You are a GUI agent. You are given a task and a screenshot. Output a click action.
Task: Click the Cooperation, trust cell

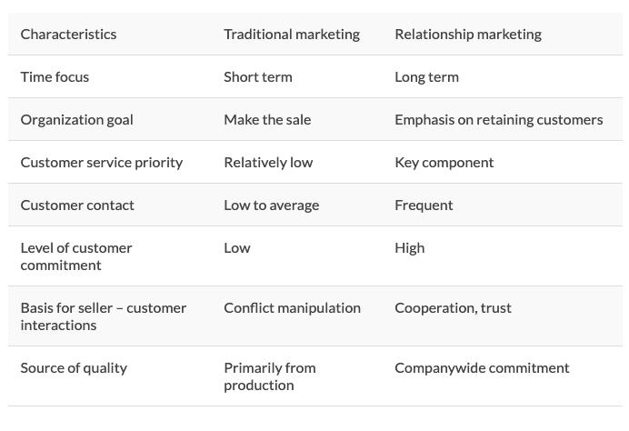coord(453,308)
